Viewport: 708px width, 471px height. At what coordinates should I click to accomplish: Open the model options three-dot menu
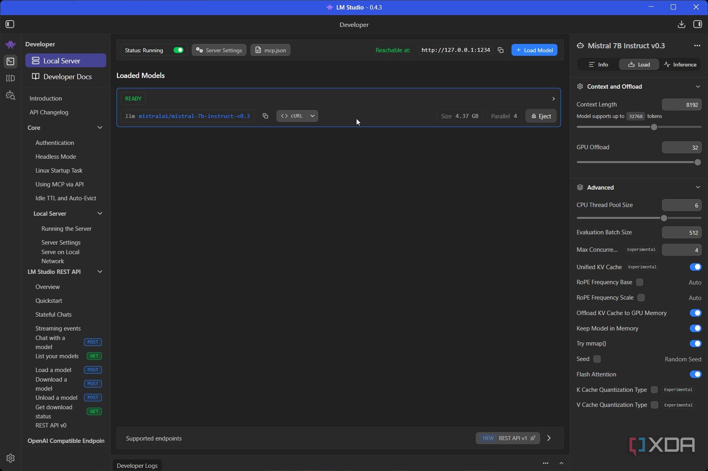[697, 46]
